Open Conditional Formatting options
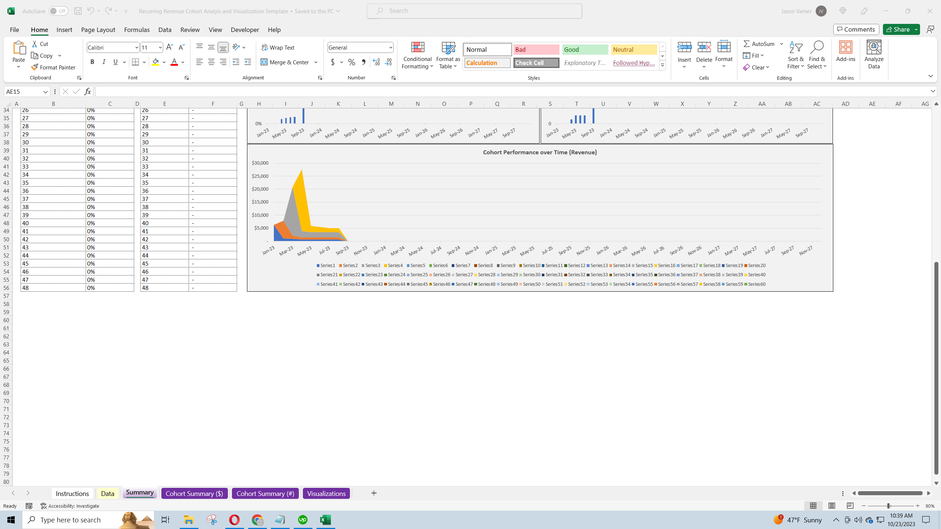Image resolution: width=941 pixels, height=529 pixels. pos(417,55)
